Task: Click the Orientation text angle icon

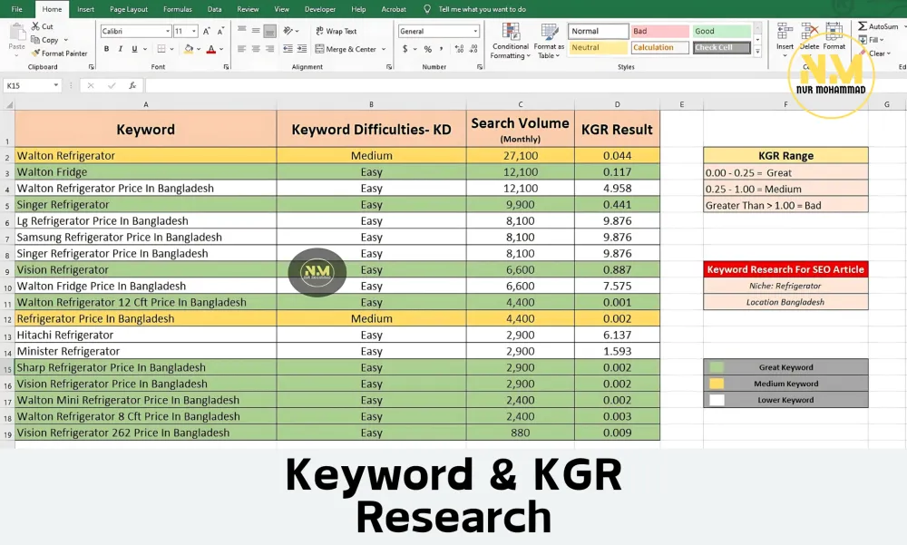Action: [x=288, y=31]
